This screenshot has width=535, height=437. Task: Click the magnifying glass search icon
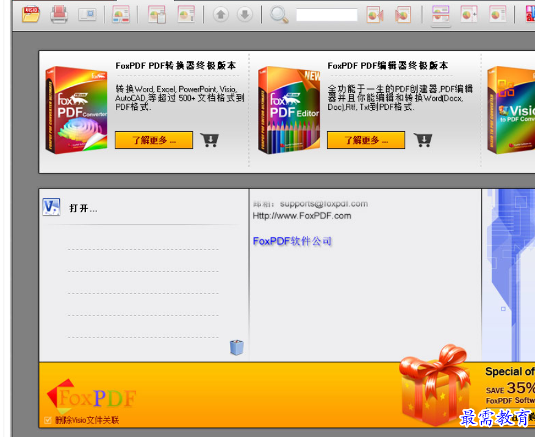(x=279, y=15)
